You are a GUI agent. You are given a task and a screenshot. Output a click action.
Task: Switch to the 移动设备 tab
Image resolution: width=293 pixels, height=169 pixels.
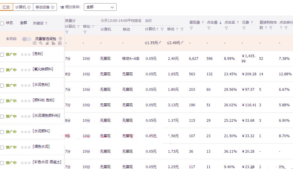coord(45,7)
